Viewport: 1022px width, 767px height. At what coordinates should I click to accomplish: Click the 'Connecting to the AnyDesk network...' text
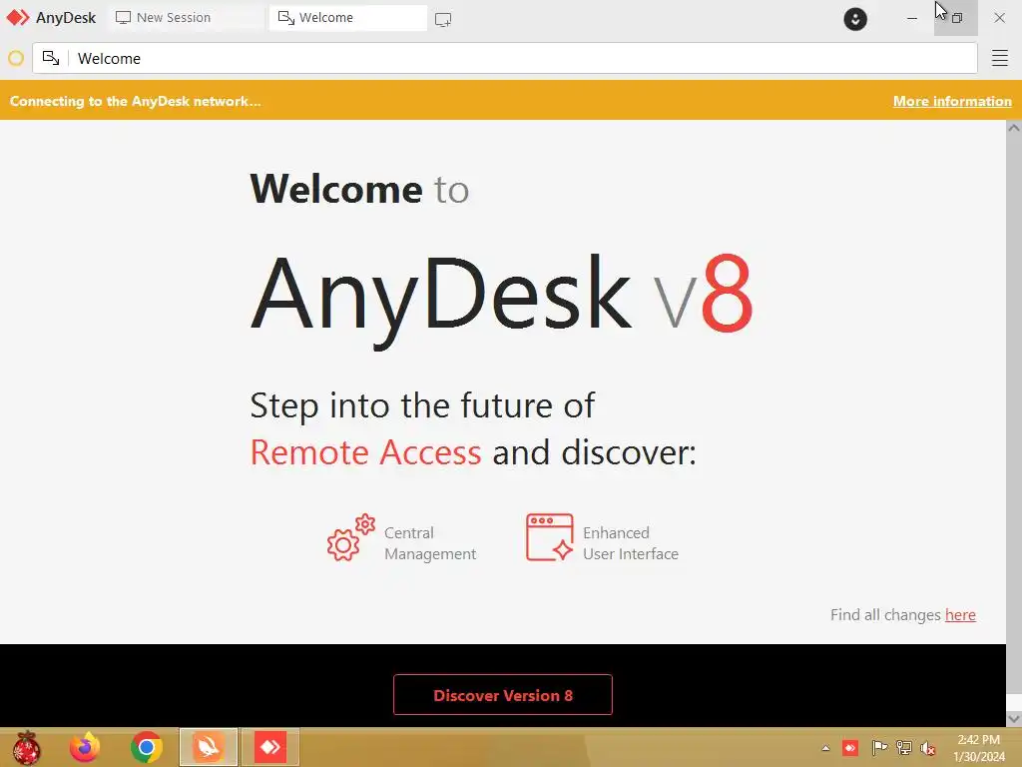pyautogui.click(x=135, y=101)
